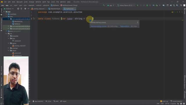Select MainActivity in project tree
186x105 pixels.
point(17,21)
